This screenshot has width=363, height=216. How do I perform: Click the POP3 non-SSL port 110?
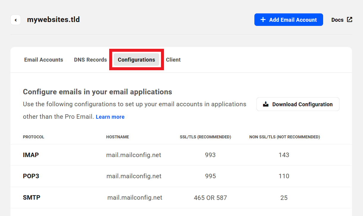pyautogui.click(x=284, y=176)
